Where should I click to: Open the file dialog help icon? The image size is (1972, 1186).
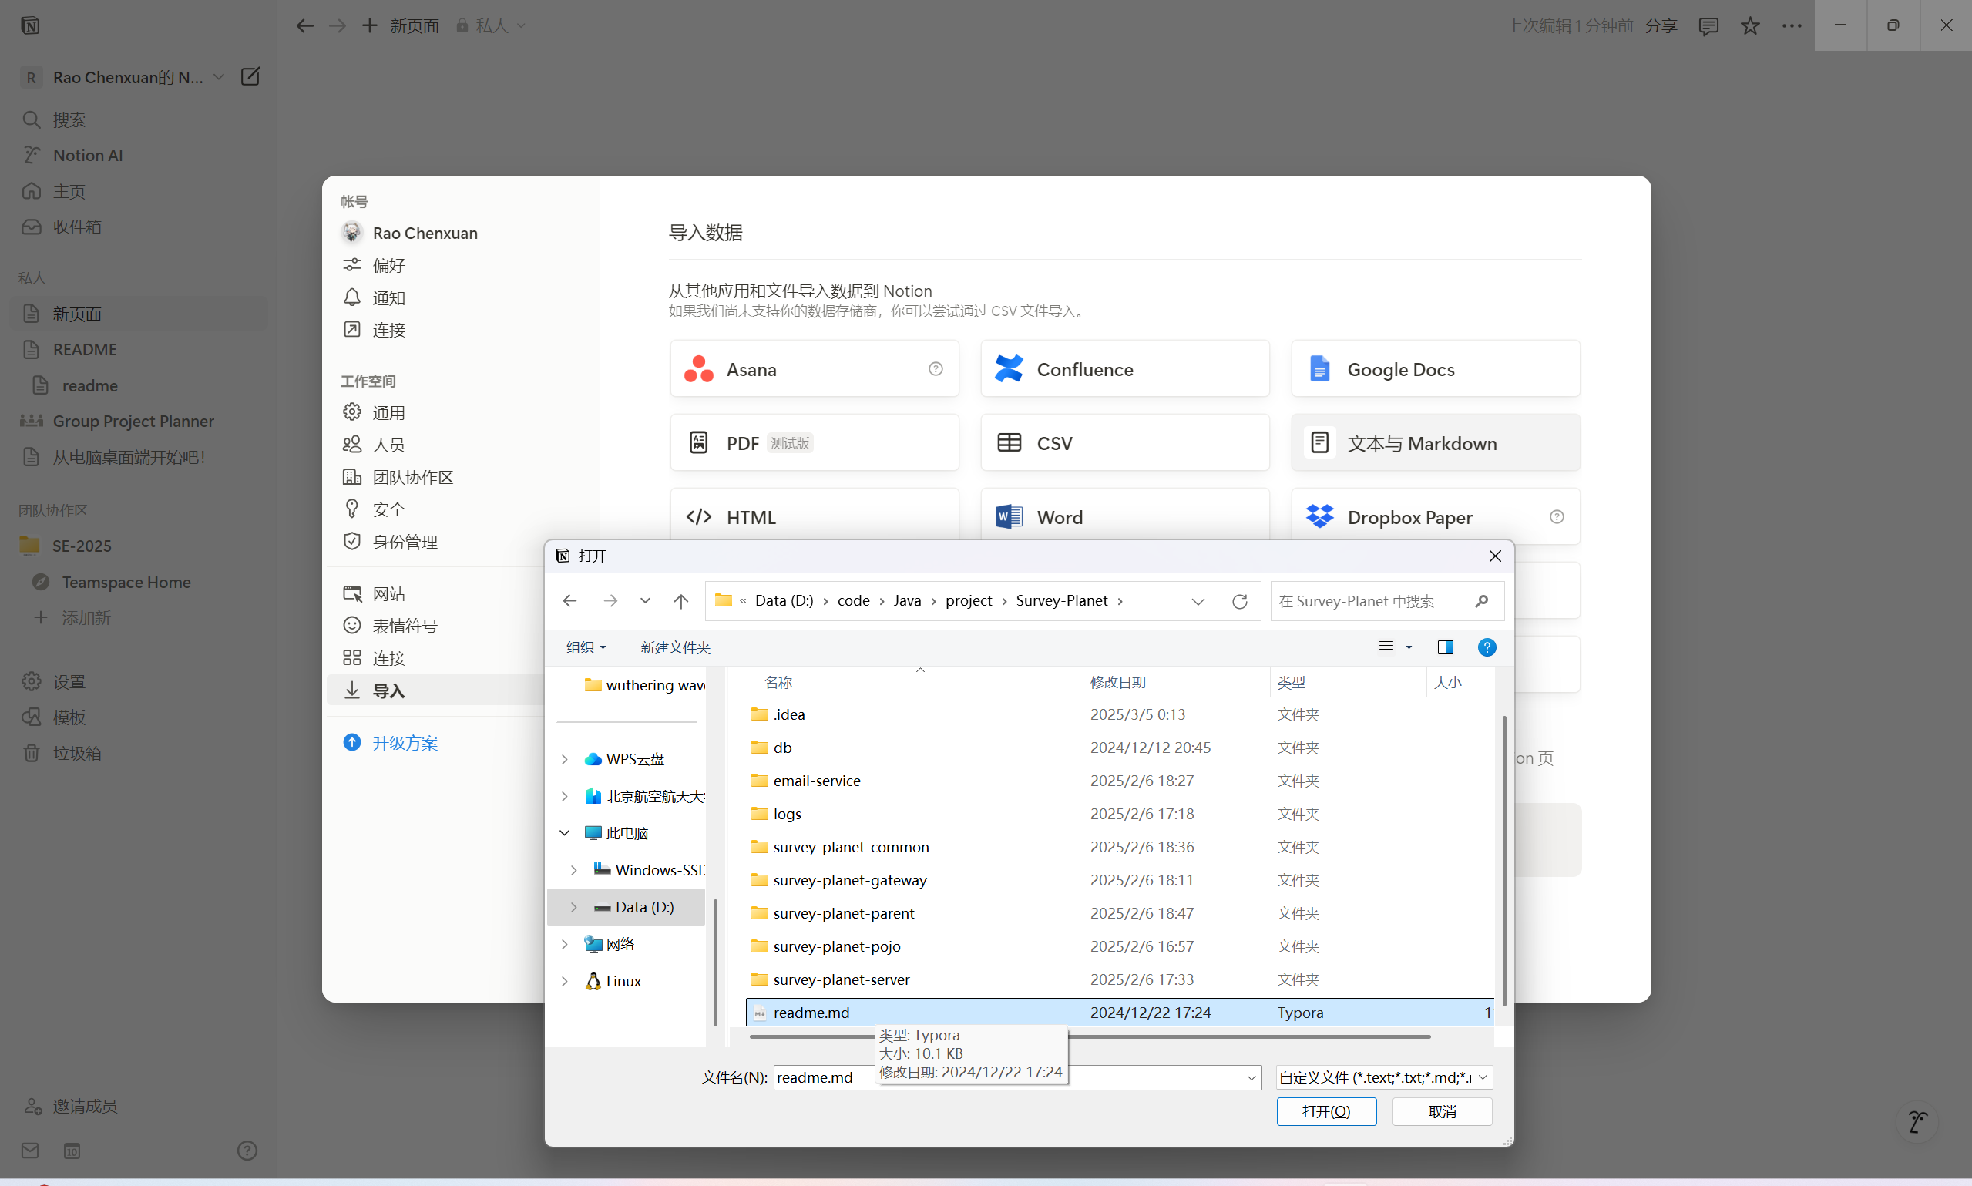(1487, 647)
